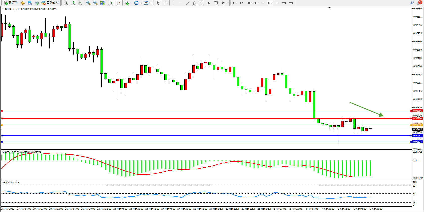Toggle candlestick chart mode

click(73, 3)
